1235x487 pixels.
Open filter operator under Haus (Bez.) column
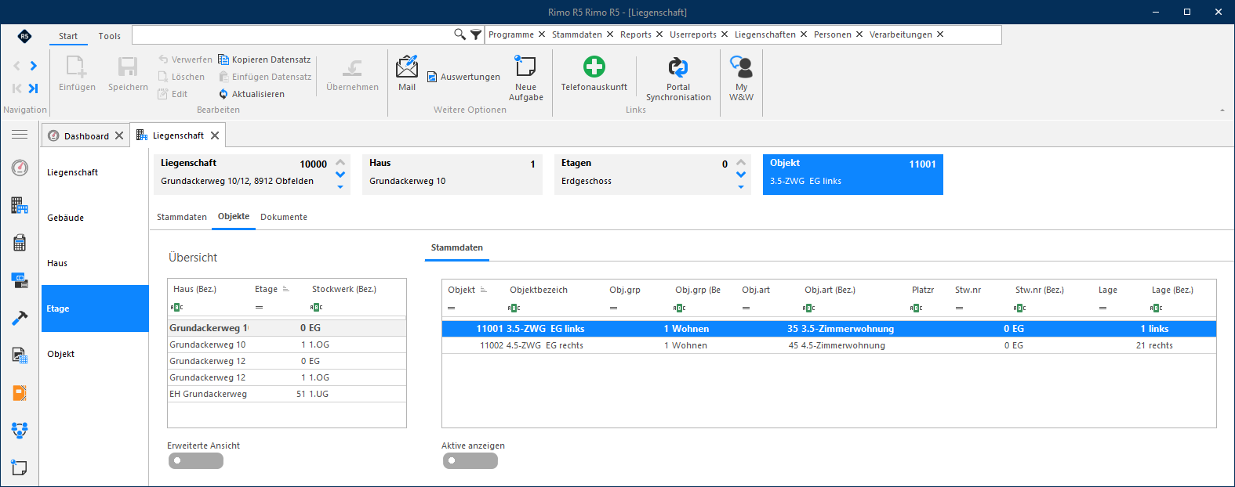[176, 308]
